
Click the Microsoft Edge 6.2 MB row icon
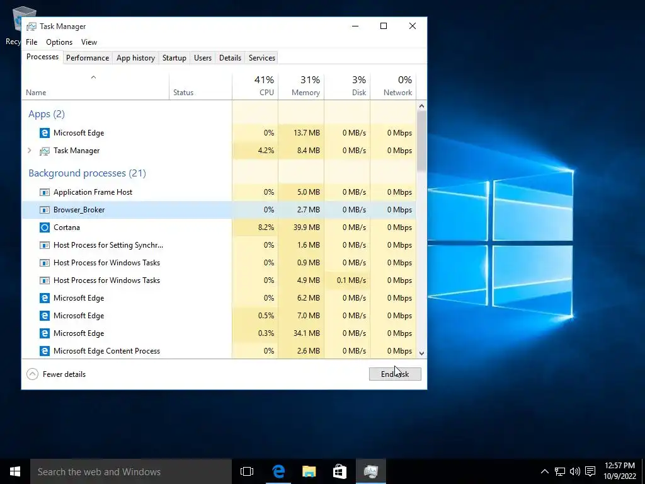[x=45, y=298]
